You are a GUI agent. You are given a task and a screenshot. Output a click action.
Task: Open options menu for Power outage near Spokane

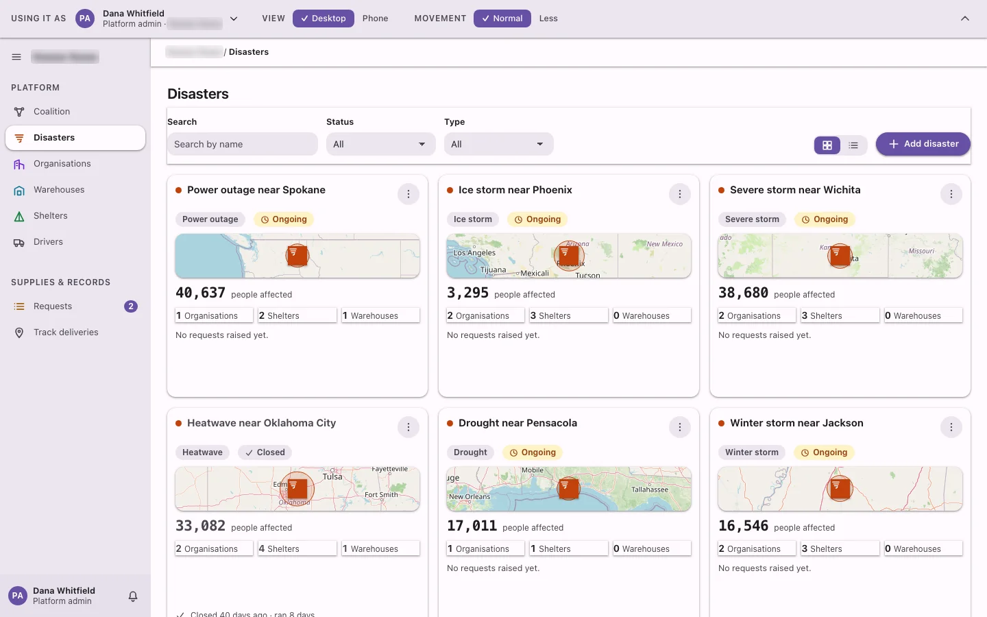point(409,194)
